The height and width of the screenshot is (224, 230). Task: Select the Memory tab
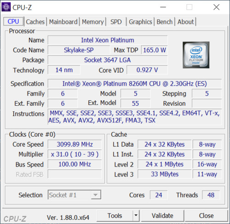click(93, 22)
